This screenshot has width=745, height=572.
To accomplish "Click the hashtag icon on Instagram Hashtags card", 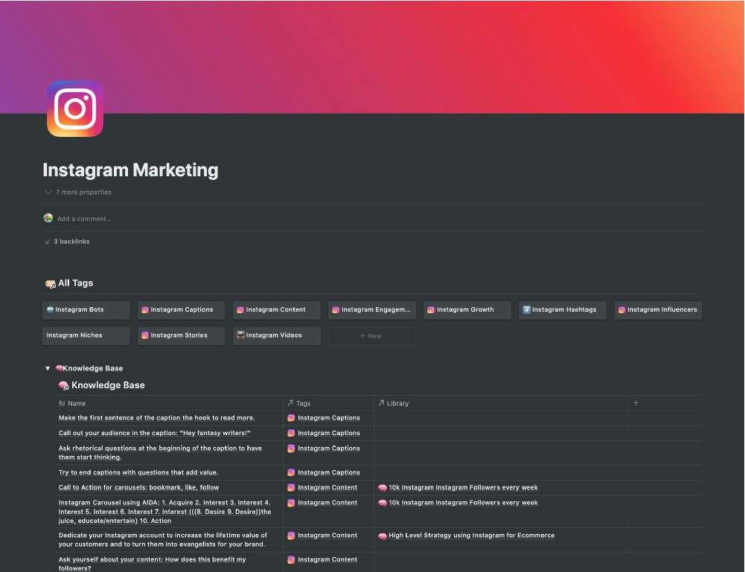I will 526,309.
